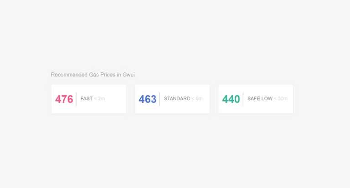Click the word 'Gas' in the heading
The image size is (350, 188).
click(x=94, y=75)
